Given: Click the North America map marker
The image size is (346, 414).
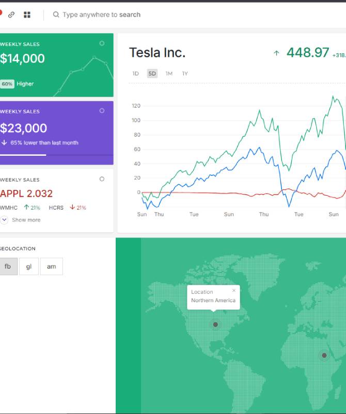Looking at the screenshot, I should point(215,324).
